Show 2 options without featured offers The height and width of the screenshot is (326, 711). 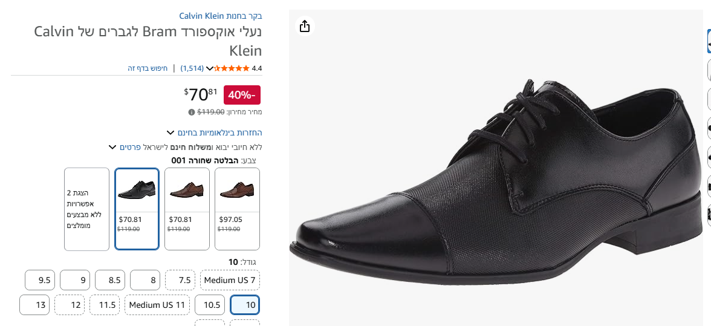pyautogui.click(x=86, y=209)
